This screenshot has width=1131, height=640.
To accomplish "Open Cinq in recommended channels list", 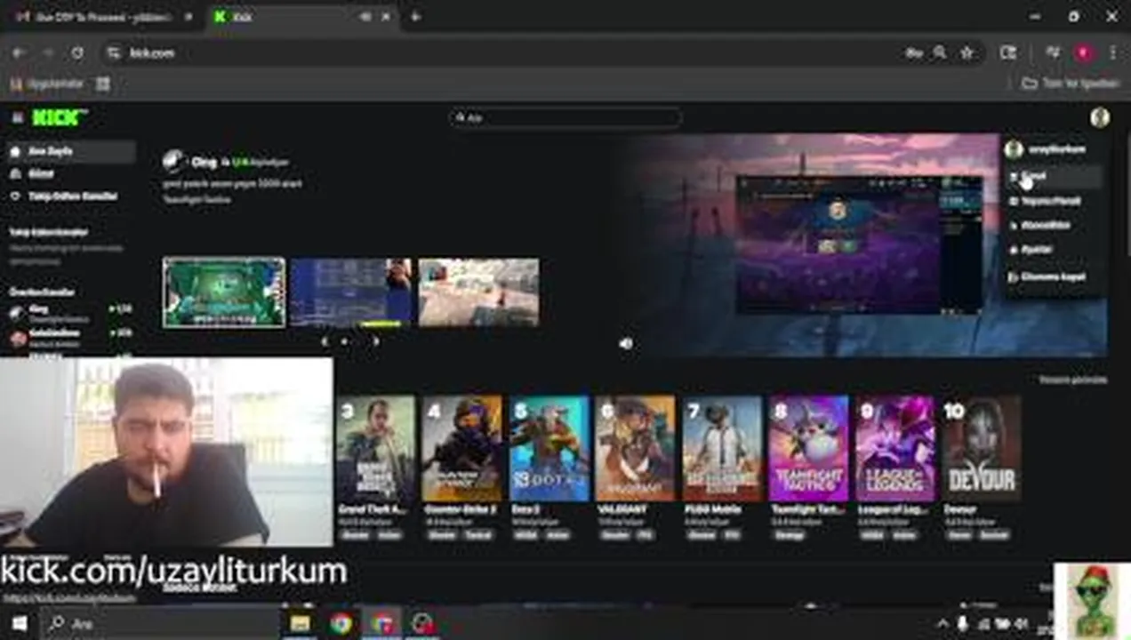I will pyautogui.click(x=69, y=313).
